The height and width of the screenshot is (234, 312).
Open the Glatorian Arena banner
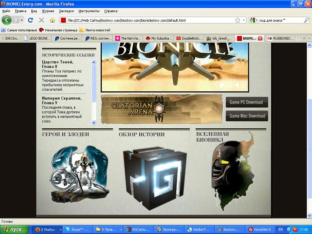coord(161,109)
